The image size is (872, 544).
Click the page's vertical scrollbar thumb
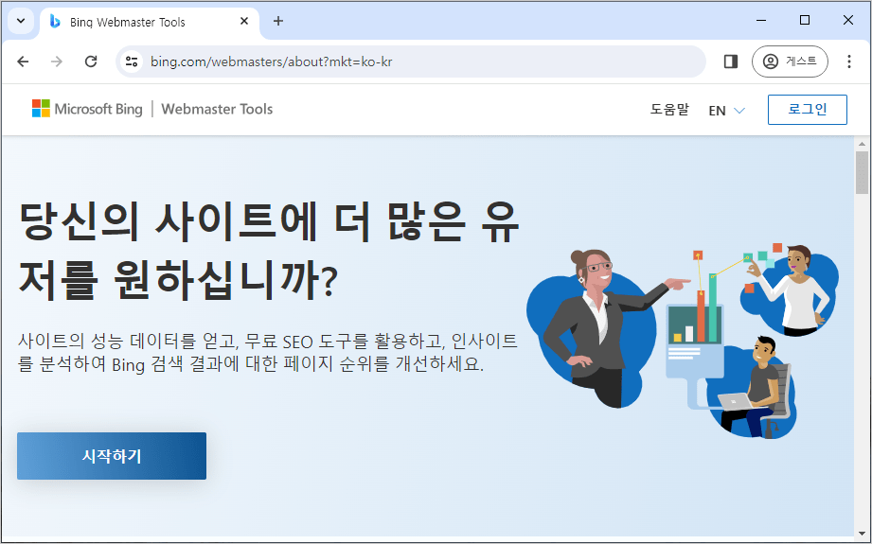[x=862, y=172]
